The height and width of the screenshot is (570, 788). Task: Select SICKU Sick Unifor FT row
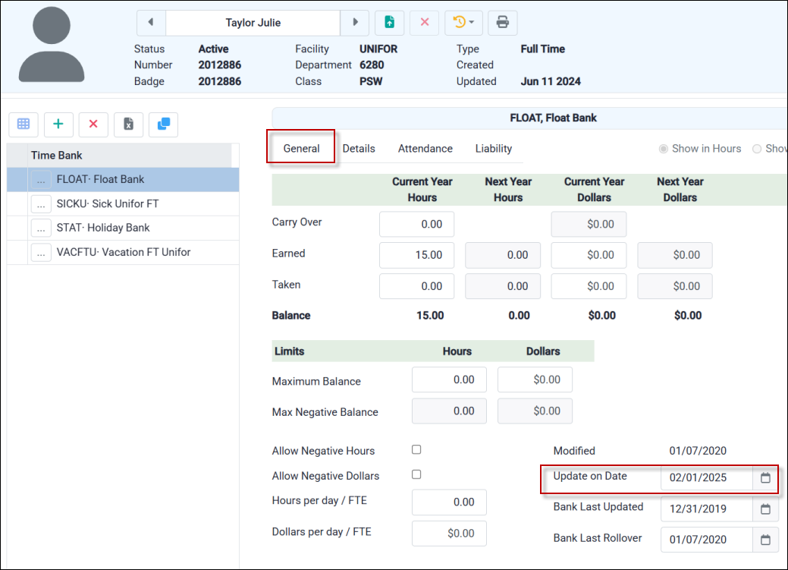[x=123, y=203]
